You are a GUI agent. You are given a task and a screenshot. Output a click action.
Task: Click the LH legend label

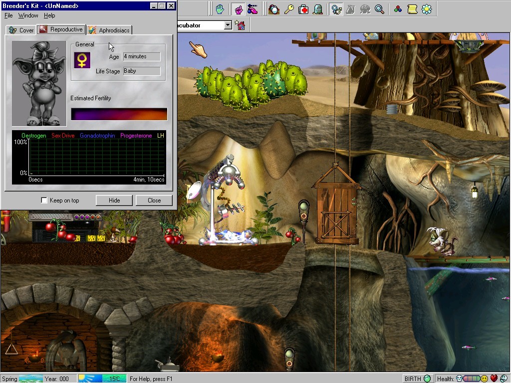tap(160, 136)
